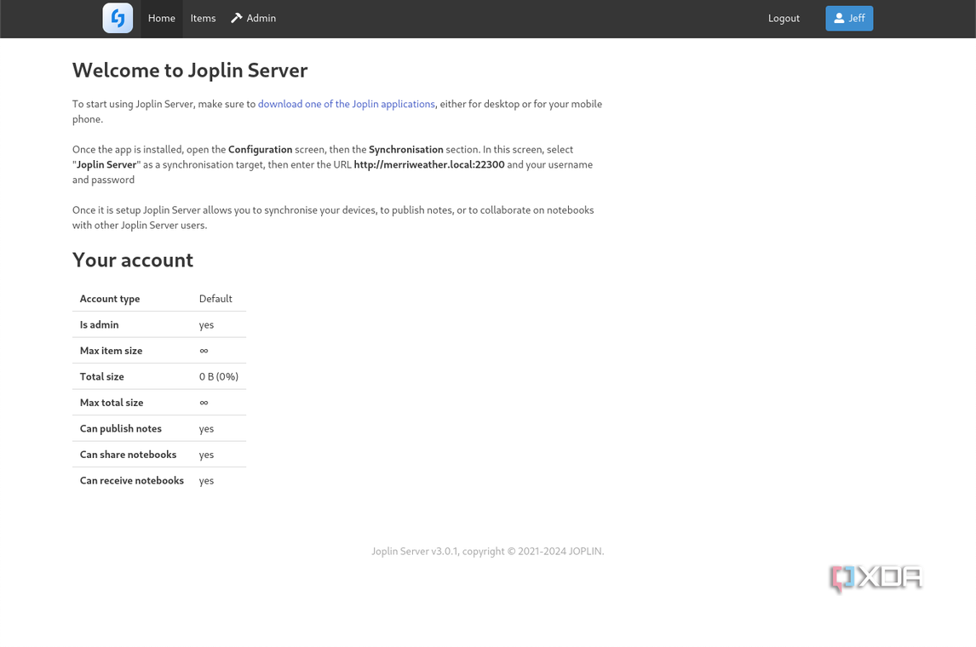Click the yes value for Can receive notebooks
The height and width of the screenshot is (647, 976).
(206, 481)
